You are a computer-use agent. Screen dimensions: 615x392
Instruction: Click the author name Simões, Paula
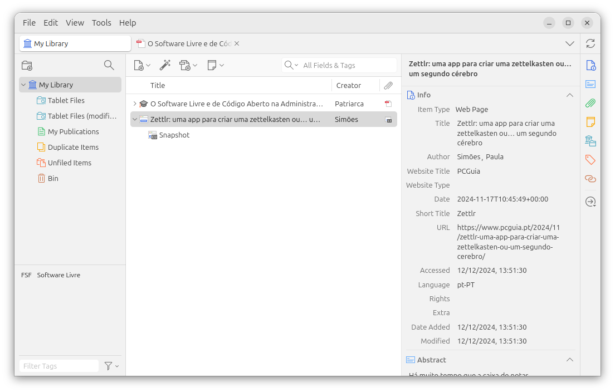coord(480,157)
